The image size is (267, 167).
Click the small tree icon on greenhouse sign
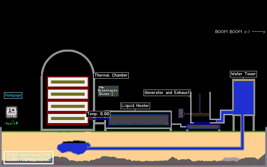(x=112, y=94)
